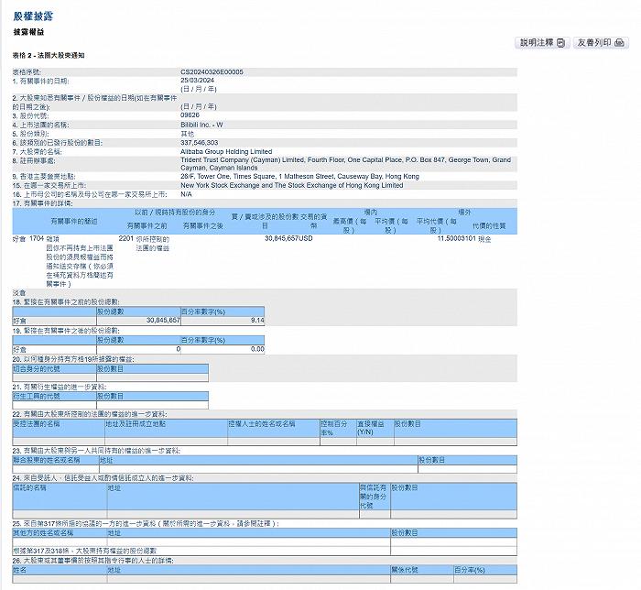Click the stock code 09626
The image size is (641, 590).
[x=190, y=115]
